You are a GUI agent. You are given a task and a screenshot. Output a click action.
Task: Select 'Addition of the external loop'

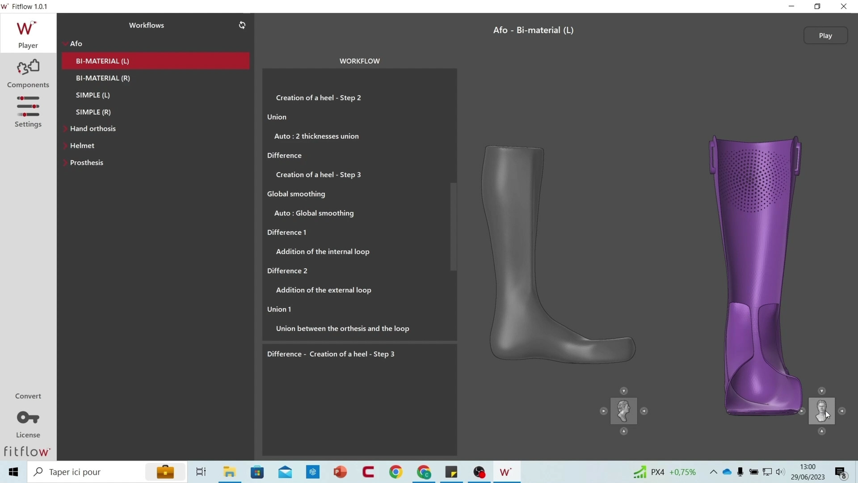pyautogui.click(x=324, y=290)
